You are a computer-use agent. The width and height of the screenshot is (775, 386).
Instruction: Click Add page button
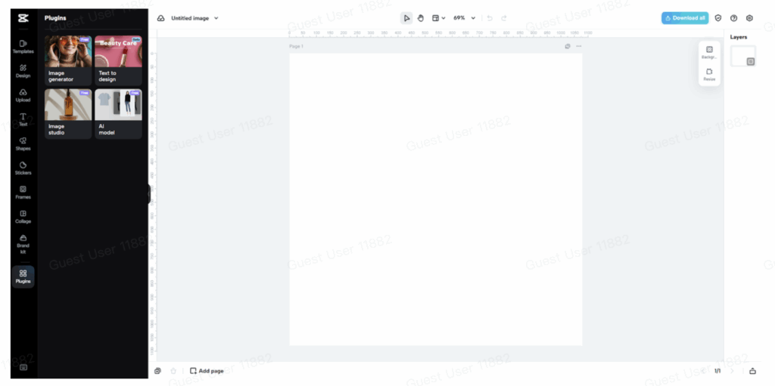pos(207,371)
